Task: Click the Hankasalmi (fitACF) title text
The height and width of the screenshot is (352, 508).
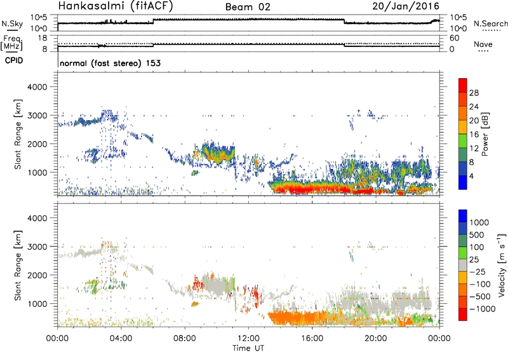Action: pyautogui.click(x=116, y=6)
